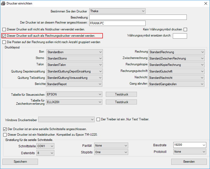Click the Speichern button
This screenshot has width=210, height=169.
click(20, 162)
